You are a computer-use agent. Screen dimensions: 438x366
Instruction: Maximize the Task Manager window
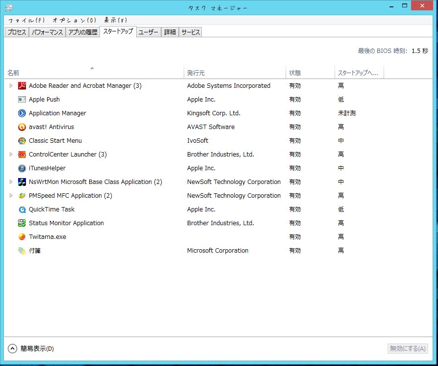(405, 6)
